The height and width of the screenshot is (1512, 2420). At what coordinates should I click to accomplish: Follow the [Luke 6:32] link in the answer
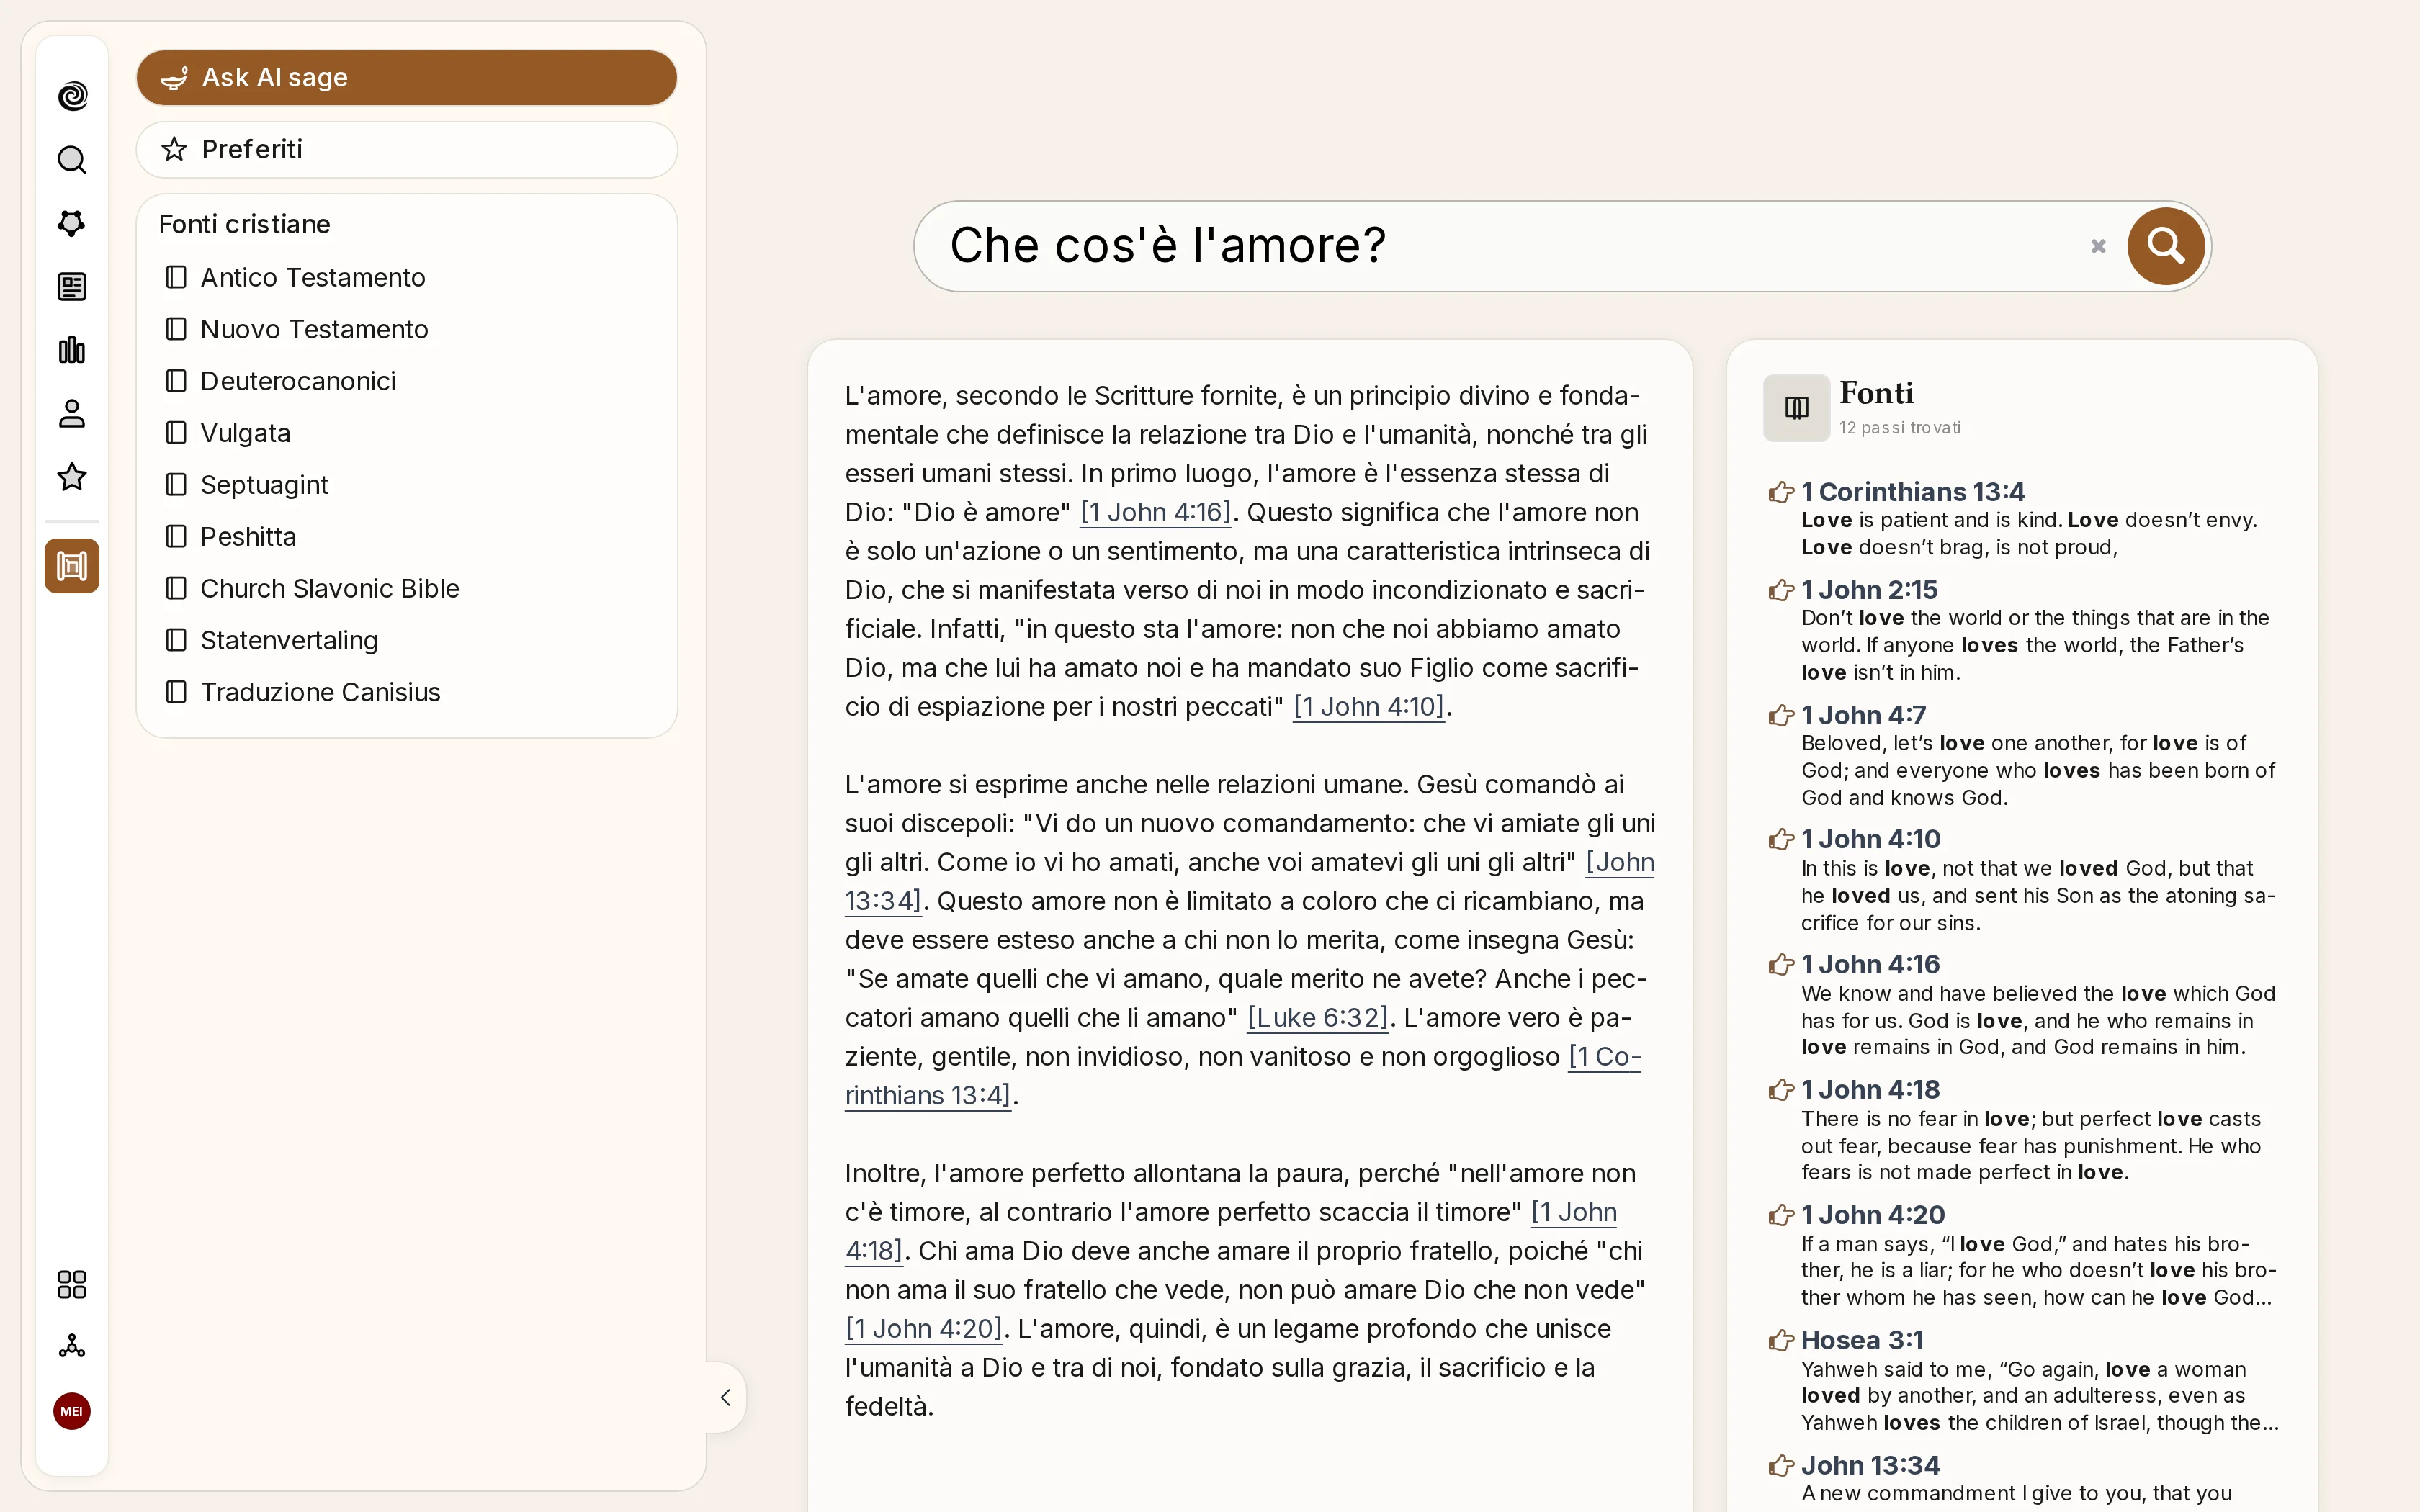(1318, 1018)
